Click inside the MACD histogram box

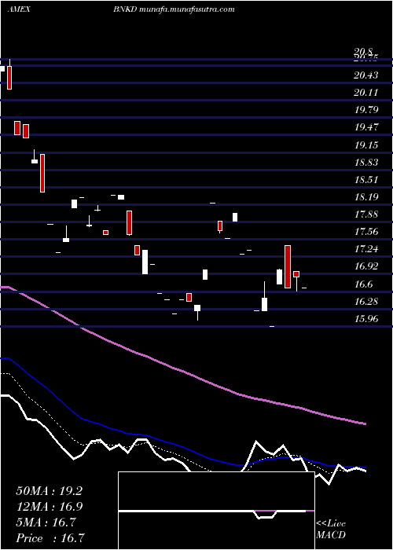tap(216, 511)
